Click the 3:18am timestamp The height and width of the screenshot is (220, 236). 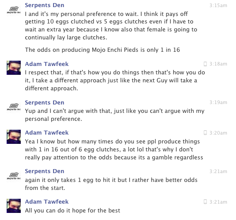pyautogui.click(x=218, y=64)
